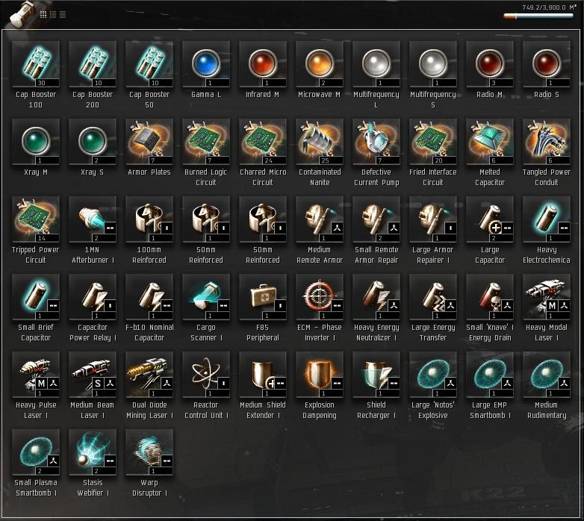This screenshot has width=584, height=521.
Task: Select the Gamma L crystal
Action: (206, 64)
